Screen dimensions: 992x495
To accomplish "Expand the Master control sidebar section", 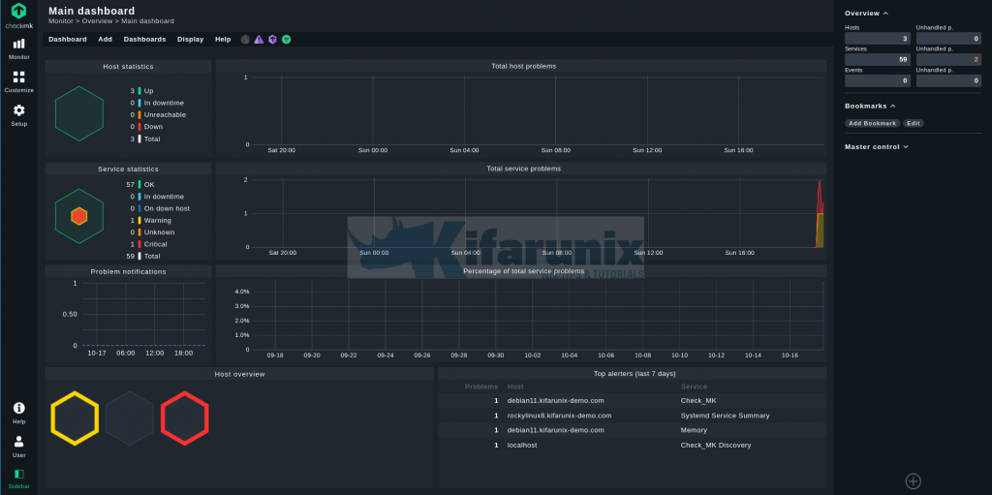I will (876, 147).
